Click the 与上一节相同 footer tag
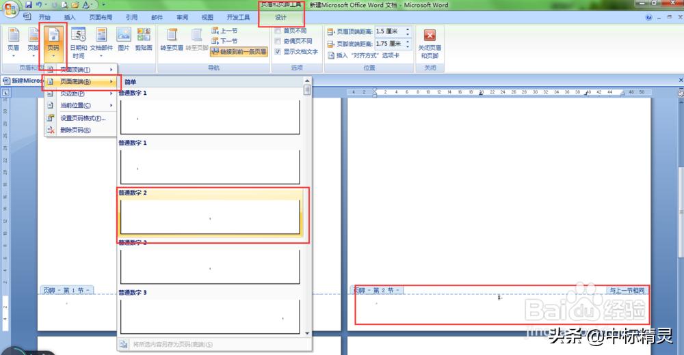Viewport: 684px width, 355px height. (x=627, y=291)
